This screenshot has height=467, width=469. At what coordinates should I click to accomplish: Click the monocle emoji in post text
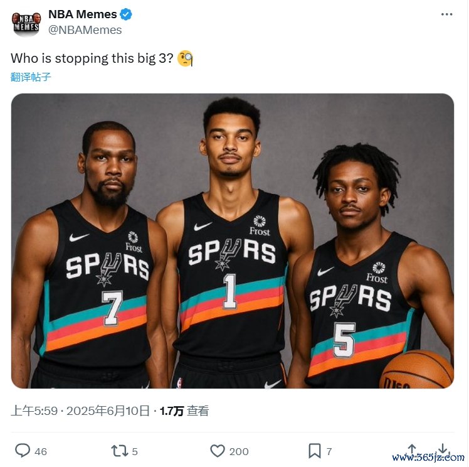185,58
